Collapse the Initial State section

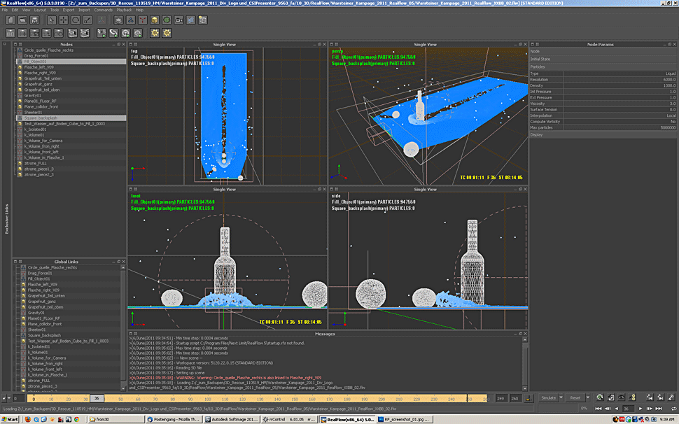540,59
